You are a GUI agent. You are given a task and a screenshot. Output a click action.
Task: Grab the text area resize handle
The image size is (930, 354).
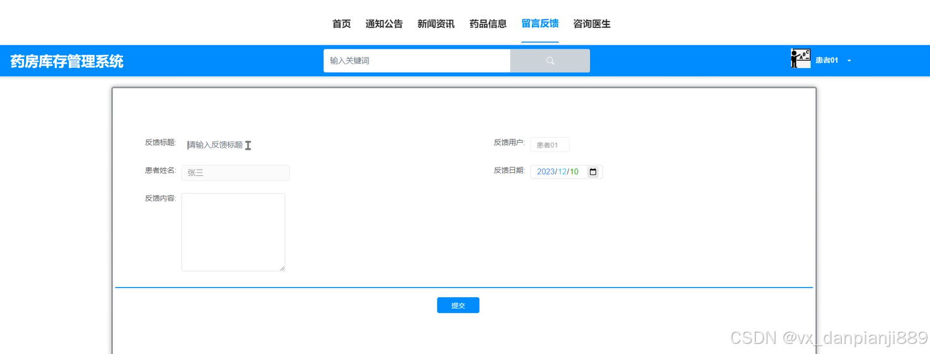[x=282, y=268]
